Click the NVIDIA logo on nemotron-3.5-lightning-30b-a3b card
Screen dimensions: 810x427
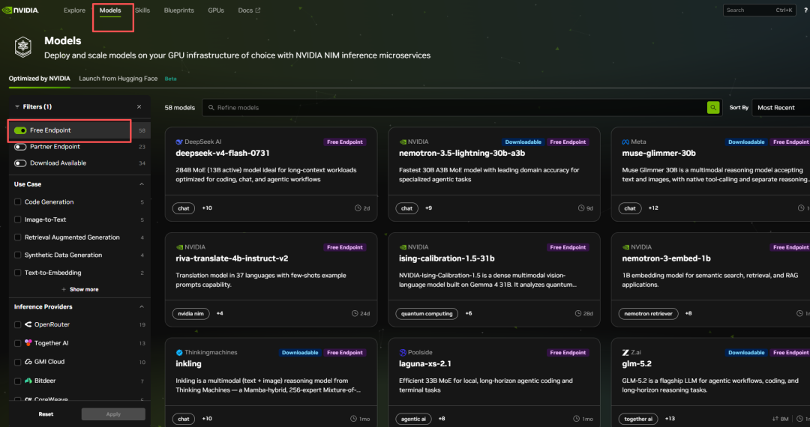pyautogui.click(x=403, y=142)
